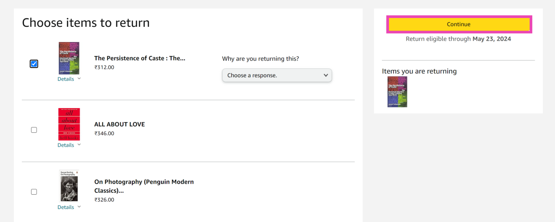This screenshot has width=555, height=222.
Task: Uncheck The Persistence of Caste checkbox
Action: (34, 64)
